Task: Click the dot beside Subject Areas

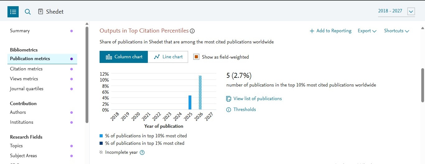Action: [72, 156]
